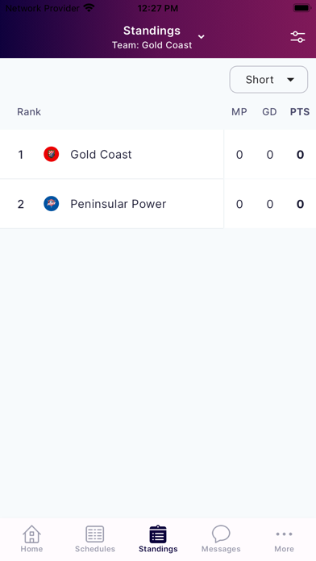Viewport: 316px width, 561px height.
Task: Tap the Peninsular Power blue team logo
Action: point(51,204)
